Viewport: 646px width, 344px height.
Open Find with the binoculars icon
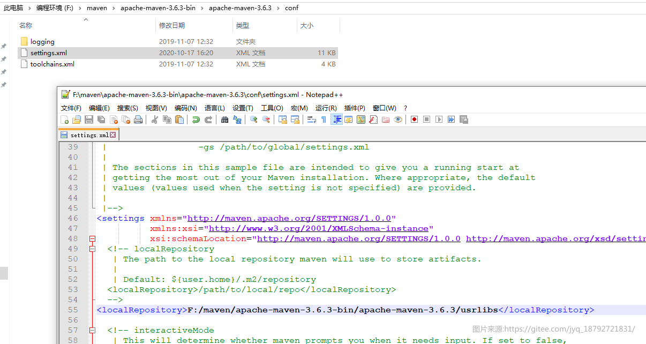224,119
